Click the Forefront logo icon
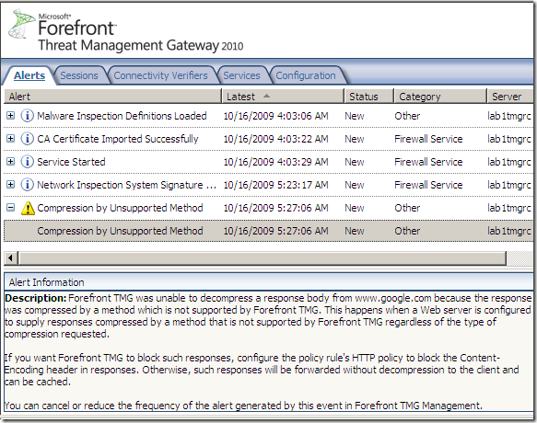 (21, 24)
